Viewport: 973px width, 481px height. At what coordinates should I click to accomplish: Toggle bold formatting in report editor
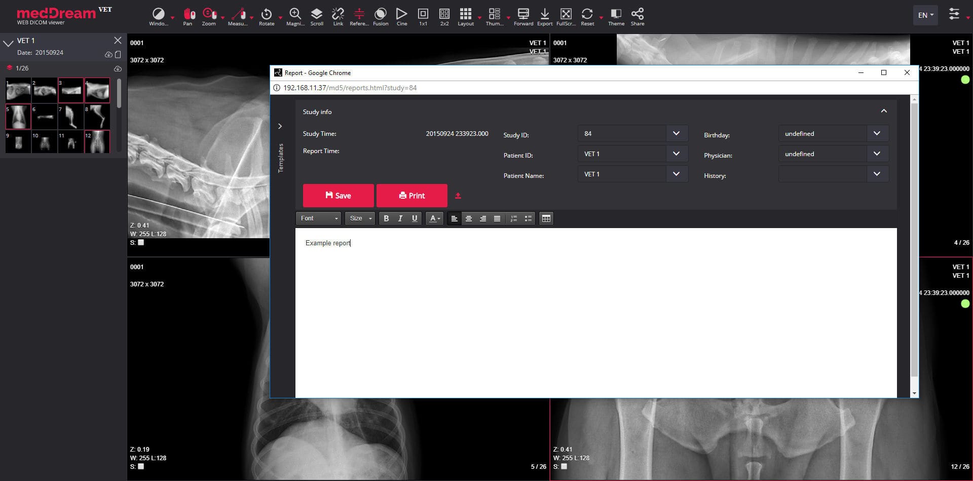pyautogui.click(x=386, y=218)
